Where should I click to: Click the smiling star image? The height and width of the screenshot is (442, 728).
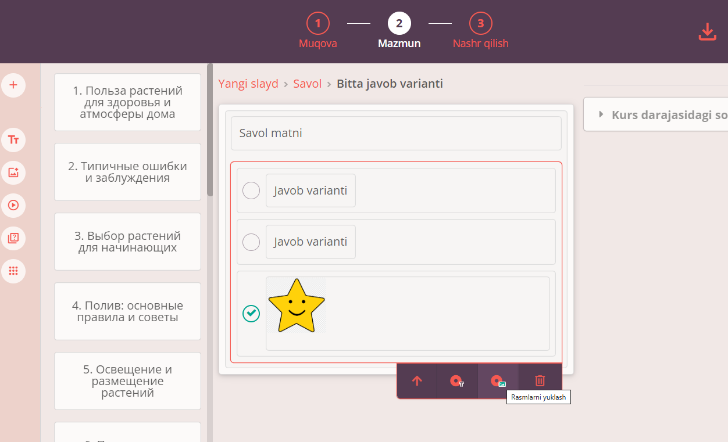[x=297, y=306]
